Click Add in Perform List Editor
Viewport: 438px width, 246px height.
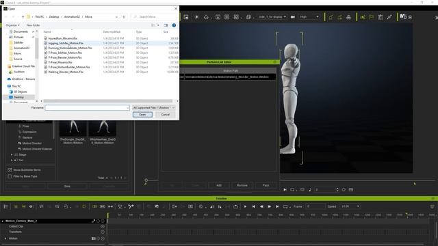pyautogui.click(x=219, y=185)
